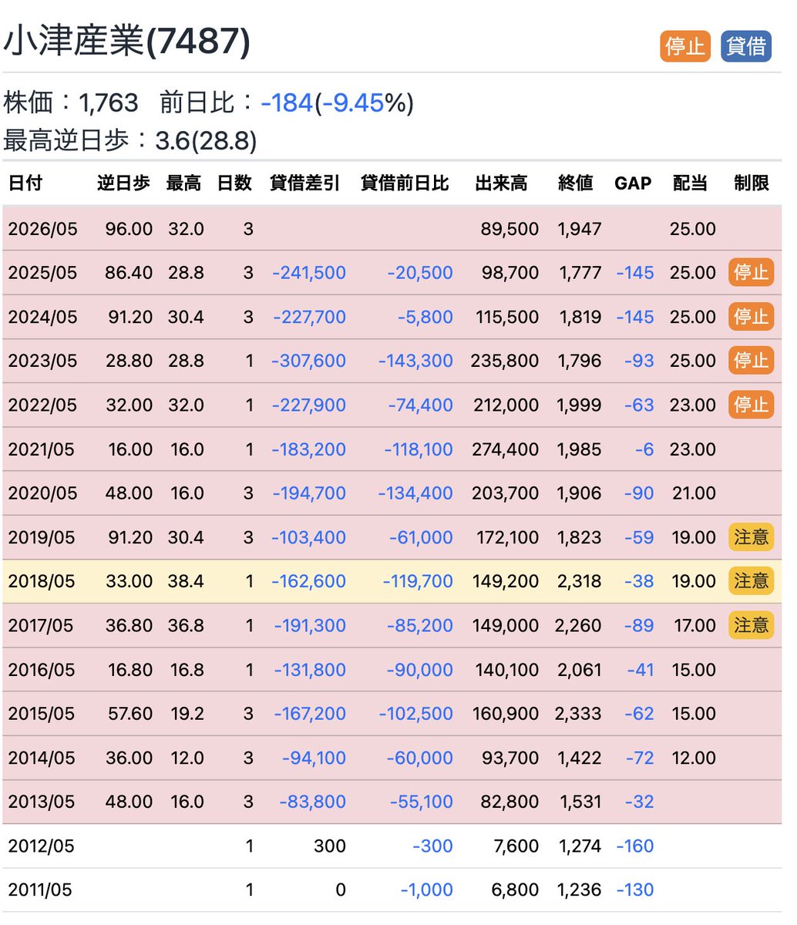Click the 停止 badge in the 2025/05 row
This screenshot has height=925, width=797.
coord(751,273)
